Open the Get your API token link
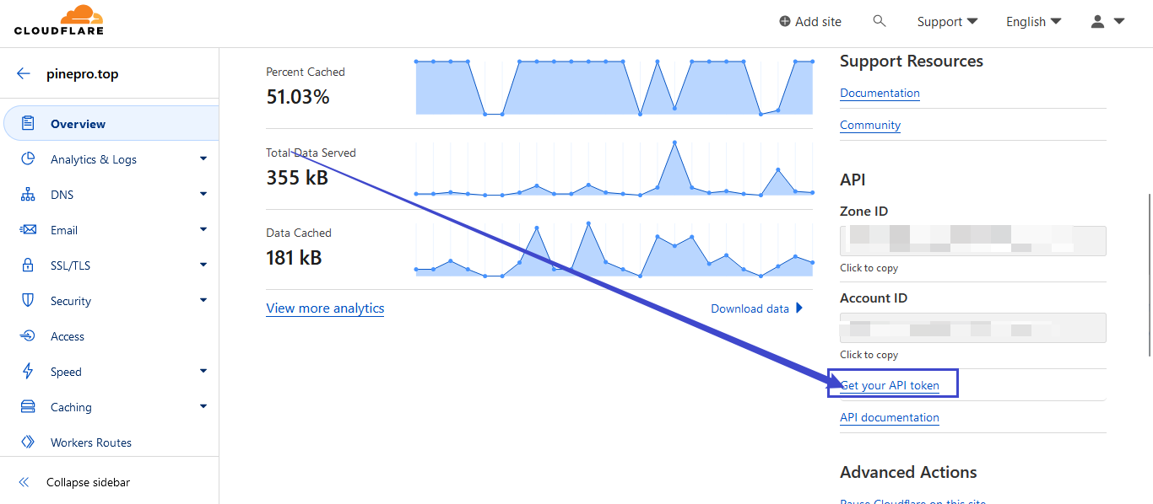Image resolution: width=1153 pixels, height=504 pixels. coord(890,385)
